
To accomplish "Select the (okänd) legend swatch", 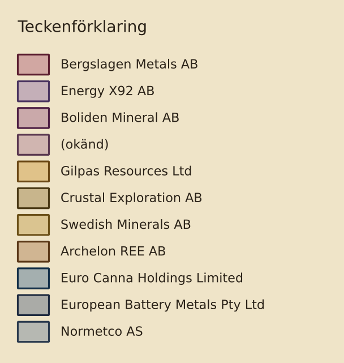I will coord(33,145).
